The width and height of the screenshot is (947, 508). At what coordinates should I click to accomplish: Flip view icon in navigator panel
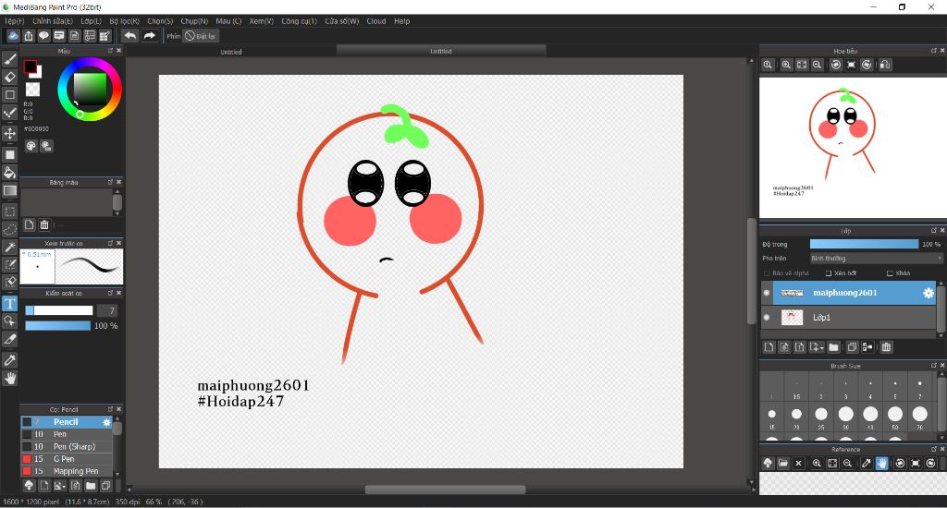coord(885,65)
